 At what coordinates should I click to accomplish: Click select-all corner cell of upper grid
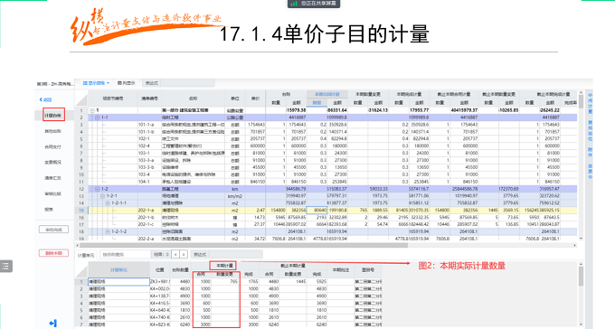click(81, 99)
